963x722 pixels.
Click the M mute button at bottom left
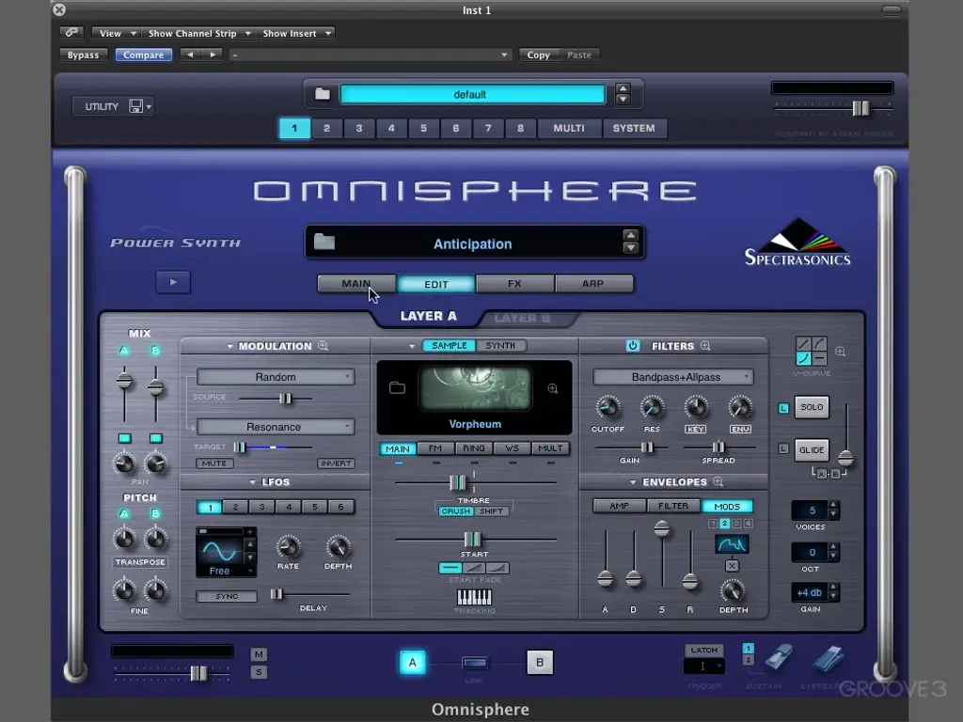259,654
